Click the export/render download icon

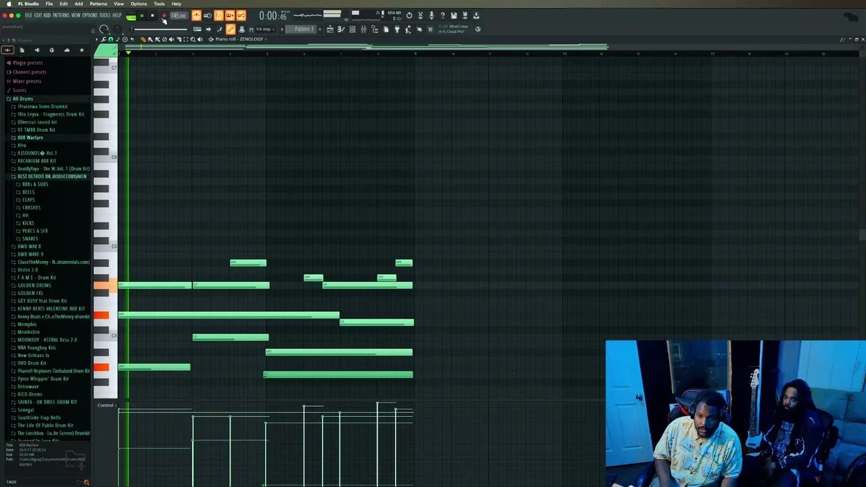pos(476,16)
